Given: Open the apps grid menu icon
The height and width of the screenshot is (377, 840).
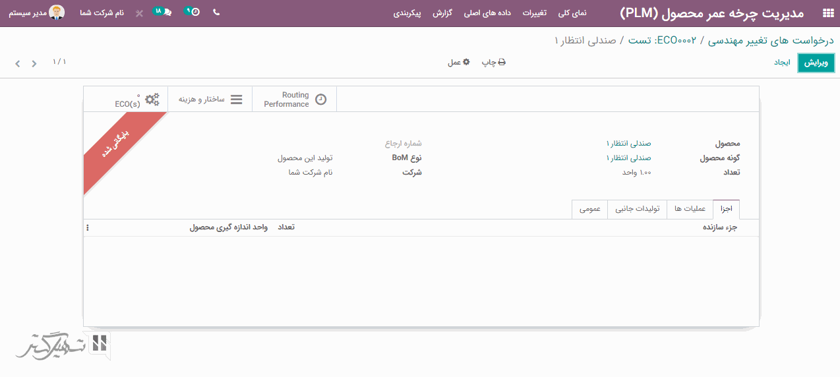Looking at the screenshot, I should tap(827, 13).
